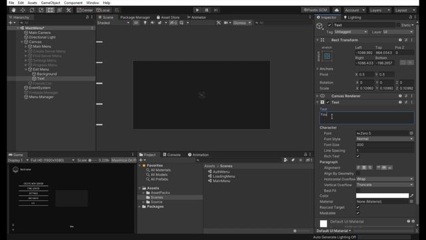
Task: Toggle Canvas Renderer eye visibility
Action: pos(322,96)
